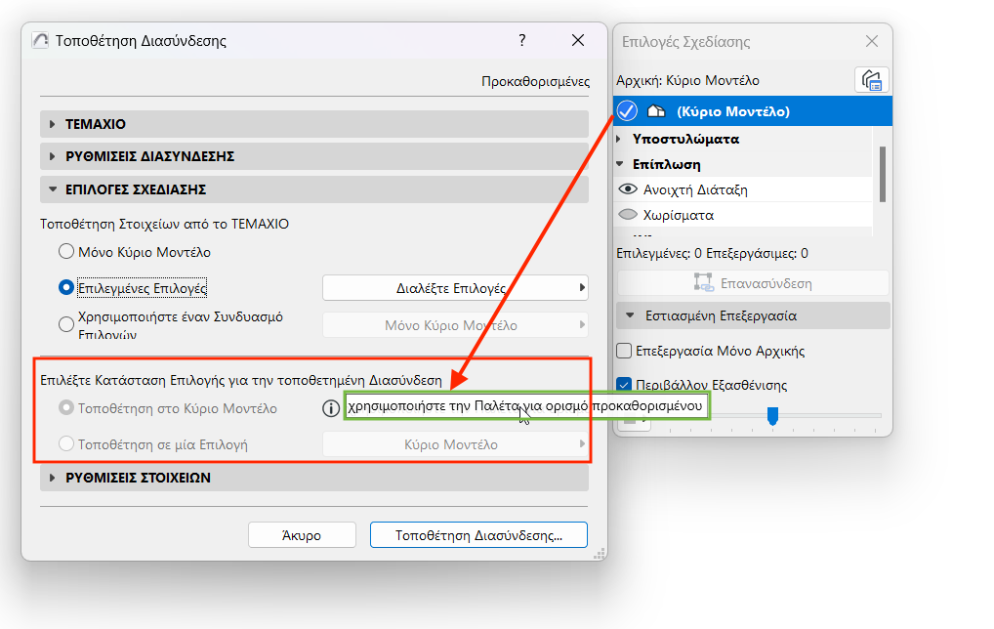Viewport: 994px width, 629px height.
Task: Collapse Επίπλωση tree group
Action: coord(620,163)
